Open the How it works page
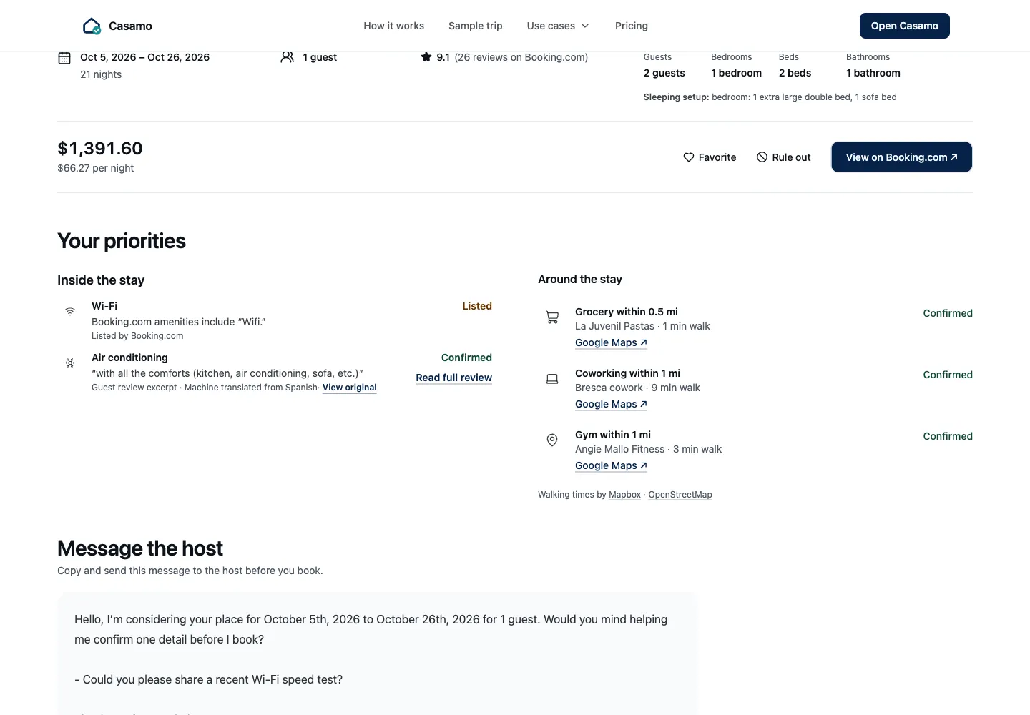The height and width of the screenshot is (715, 1030). (393, 26)
